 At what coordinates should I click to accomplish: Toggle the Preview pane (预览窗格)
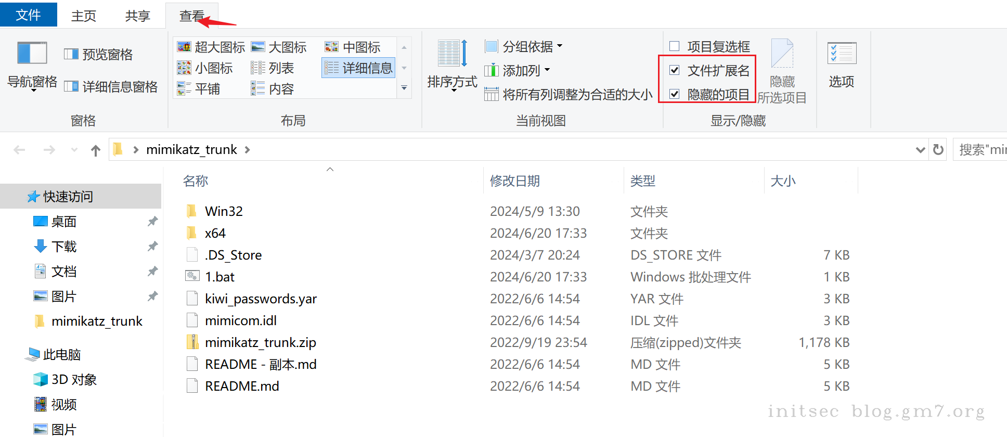point(98,55)
